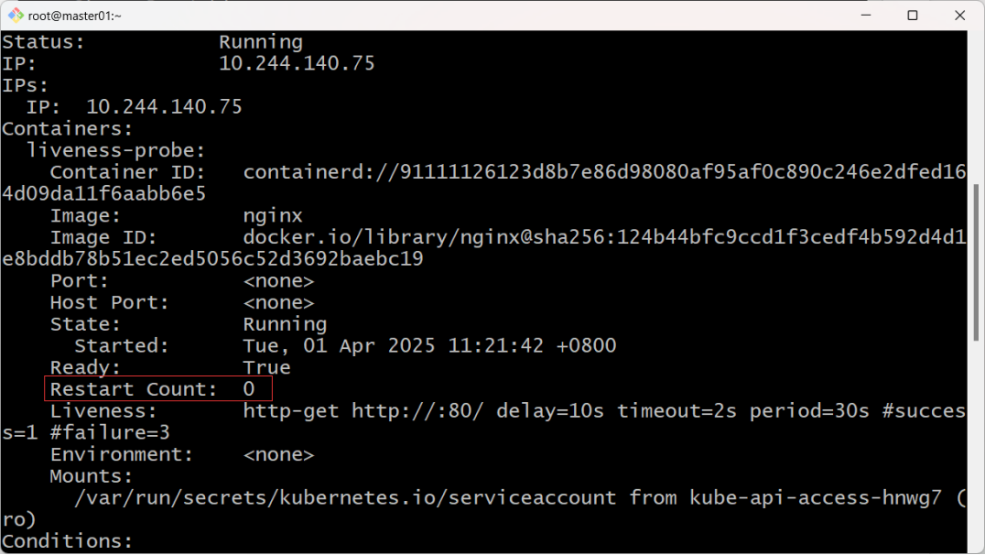The height and width of the screenshot is (555, 985).
Task: Click the Ready True value
Action: click(x=266, y=367)
